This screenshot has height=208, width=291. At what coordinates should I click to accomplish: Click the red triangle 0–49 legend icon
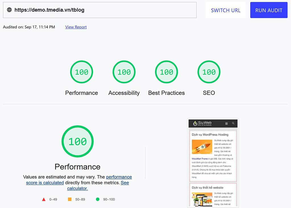[43, 199]
